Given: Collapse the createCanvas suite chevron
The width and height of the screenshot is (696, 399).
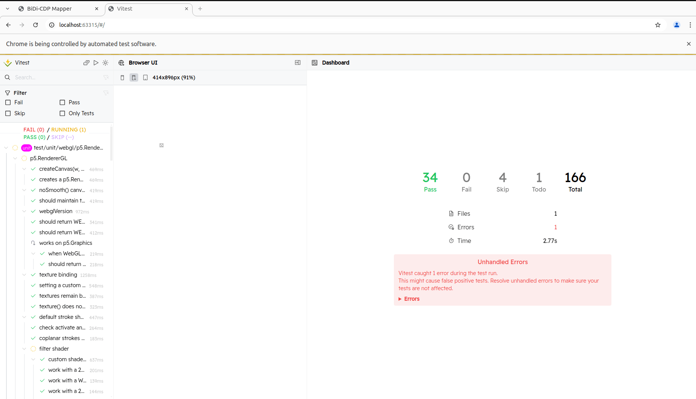Looking at the screenshot, I should [24, 169].
